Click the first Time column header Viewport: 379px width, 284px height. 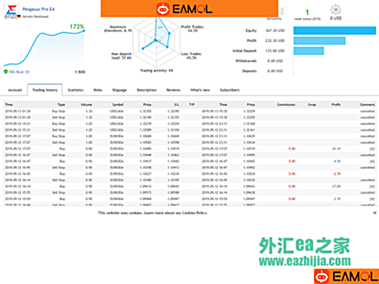[x=9, y=105]
